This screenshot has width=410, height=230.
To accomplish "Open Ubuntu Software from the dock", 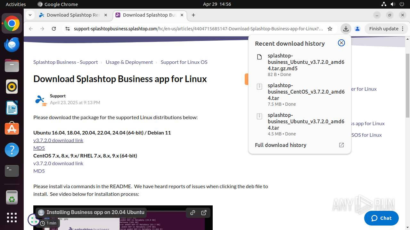I will pos(12,129).
